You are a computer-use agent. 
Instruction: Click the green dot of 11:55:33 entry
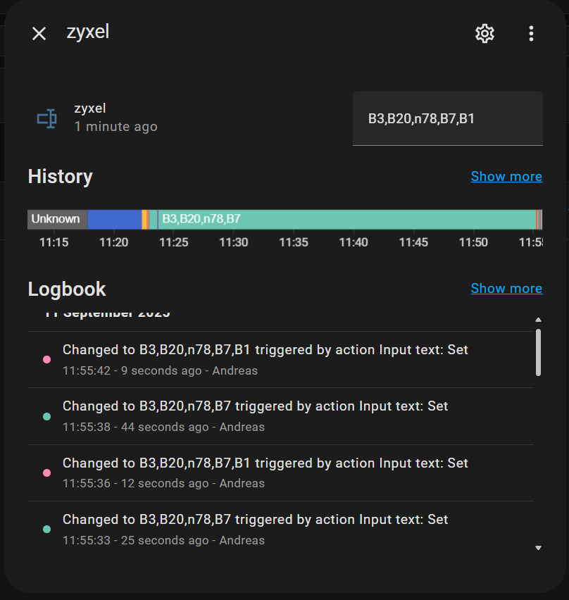(x=46, y=529)
